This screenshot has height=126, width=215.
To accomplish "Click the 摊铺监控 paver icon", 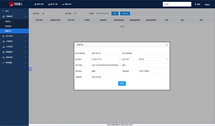I will 3,52.
